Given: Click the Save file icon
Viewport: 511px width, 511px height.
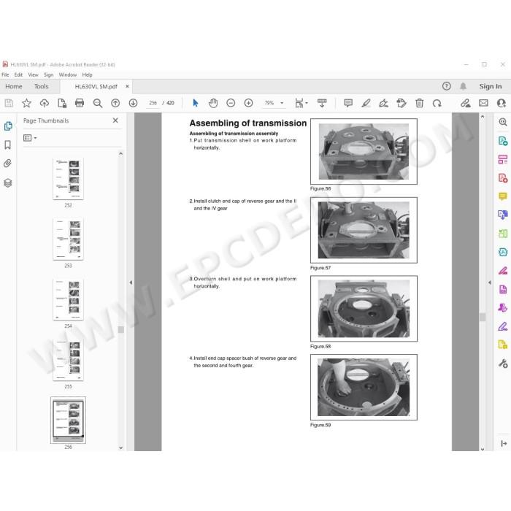Looking at the screenshot, I should [x=9, y=104].
